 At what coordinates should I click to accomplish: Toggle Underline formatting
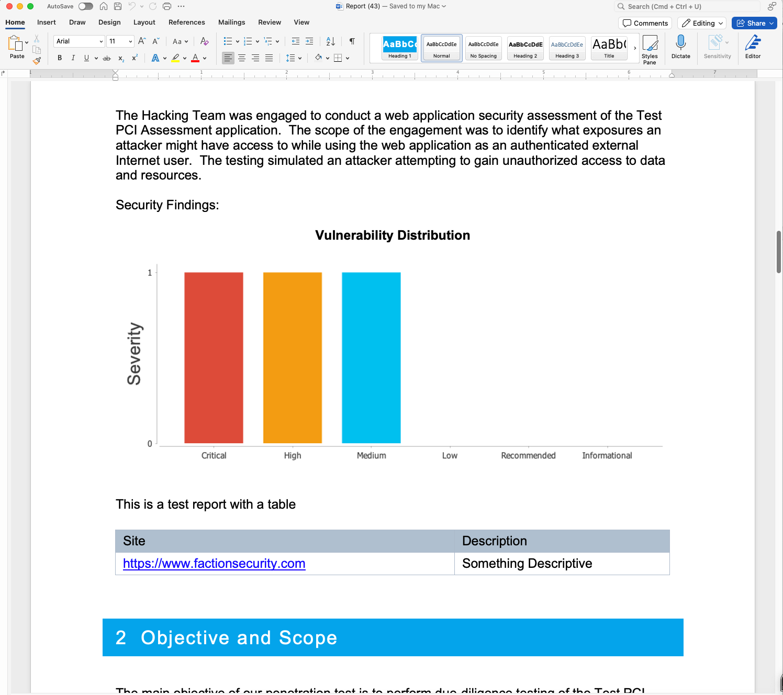(86, 58)
